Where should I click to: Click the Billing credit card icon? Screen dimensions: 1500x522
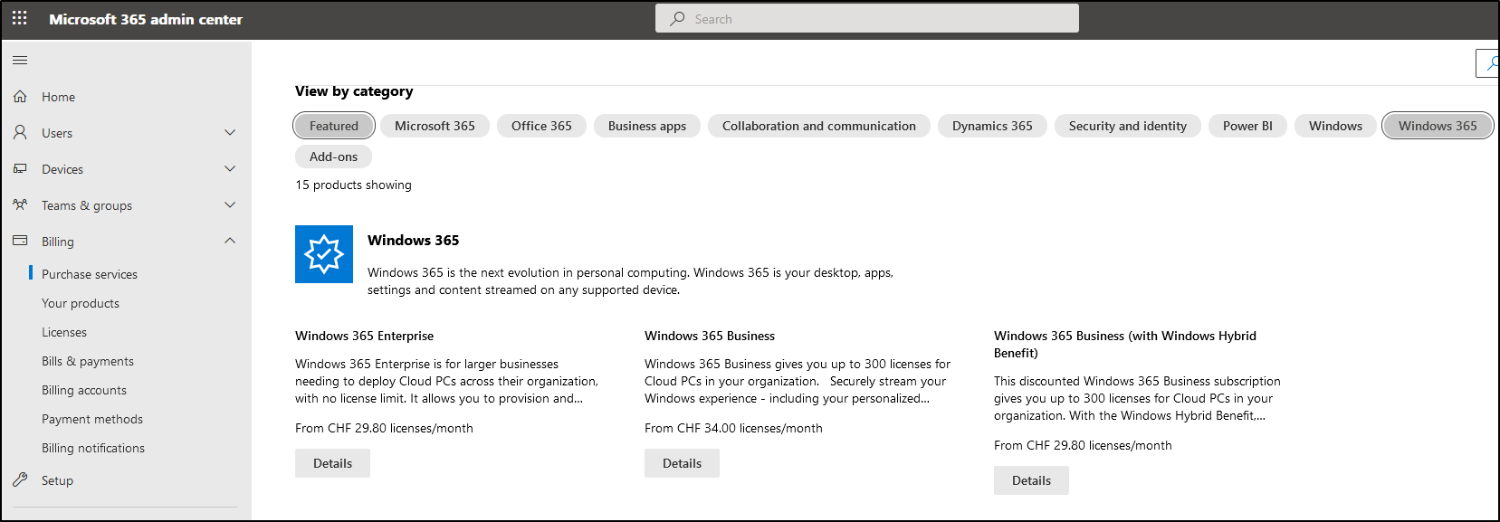20,241
